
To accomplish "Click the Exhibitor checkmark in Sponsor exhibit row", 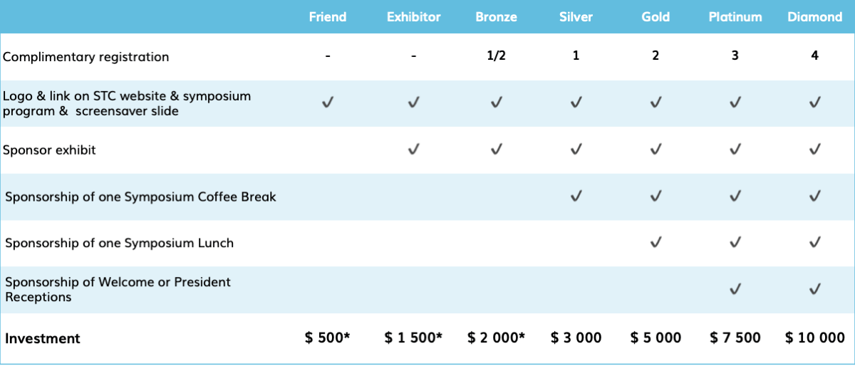I will tap(413, 150).
